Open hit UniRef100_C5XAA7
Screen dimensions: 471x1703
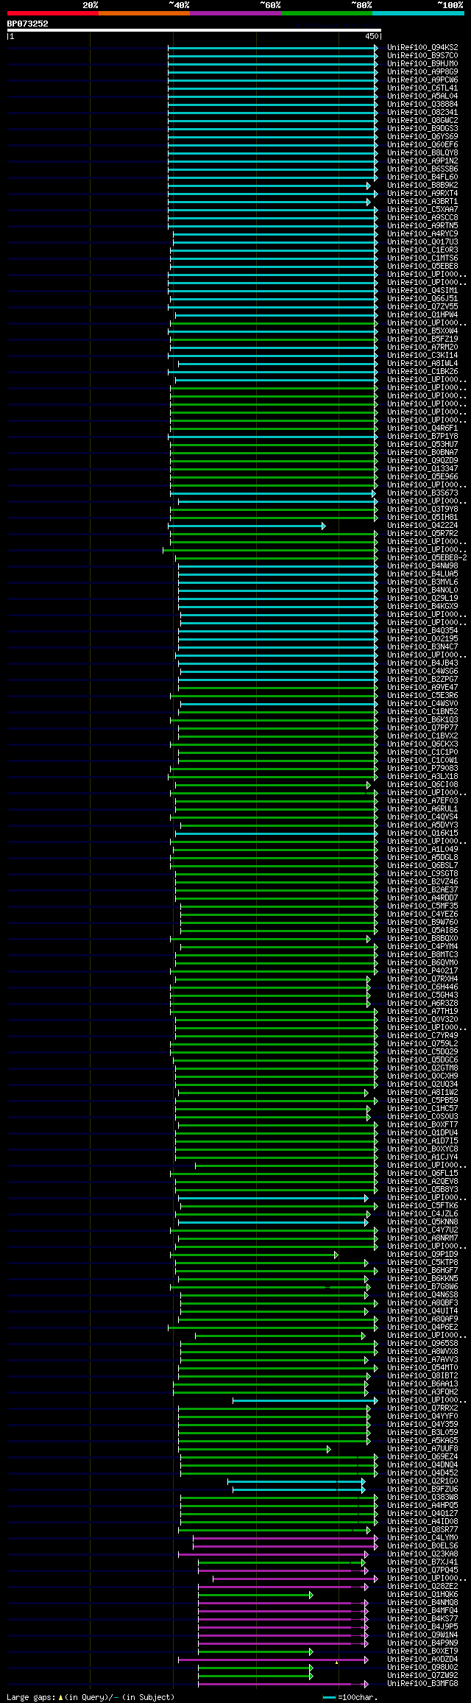pyautogui.click(x=422, y=209)
